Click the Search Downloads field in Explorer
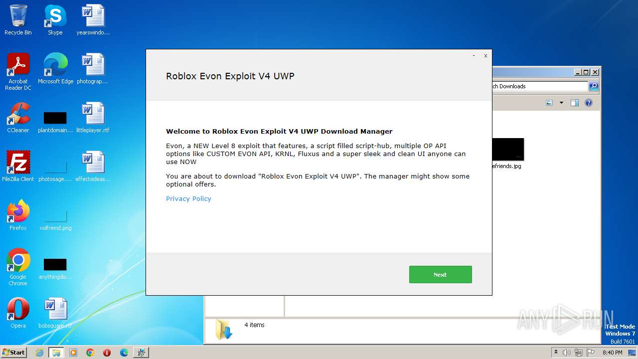 (x=540, y=86)
